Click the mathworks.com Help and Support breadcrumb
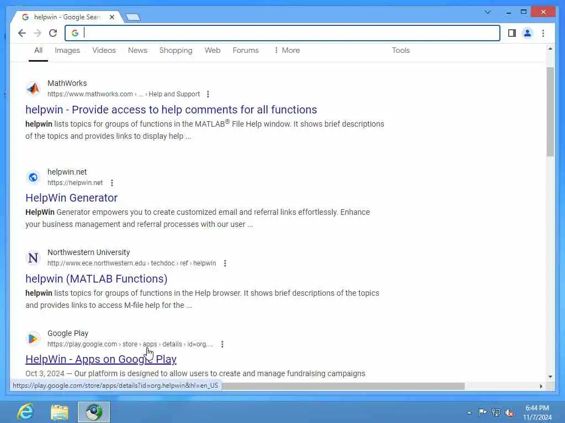Image resolution: width=565 pixels, height=423 pixels. 124,94
